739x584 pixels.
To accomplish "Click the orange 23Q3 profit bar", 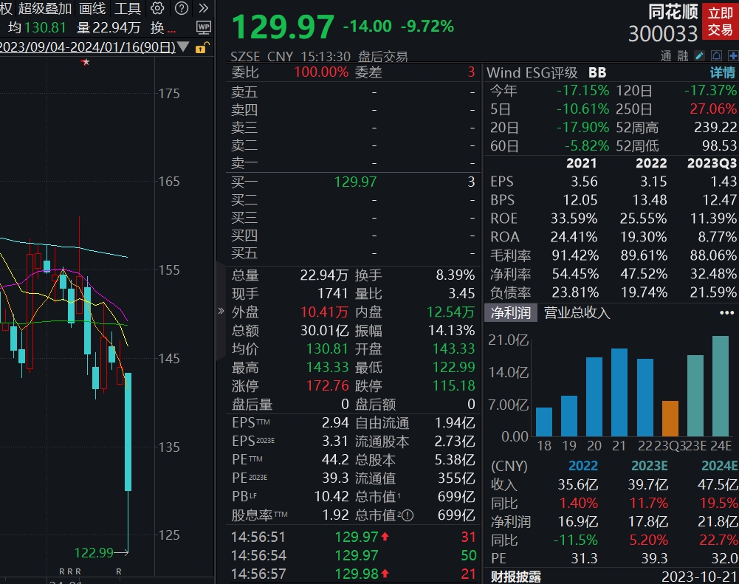I will click(x=670, y=419).
